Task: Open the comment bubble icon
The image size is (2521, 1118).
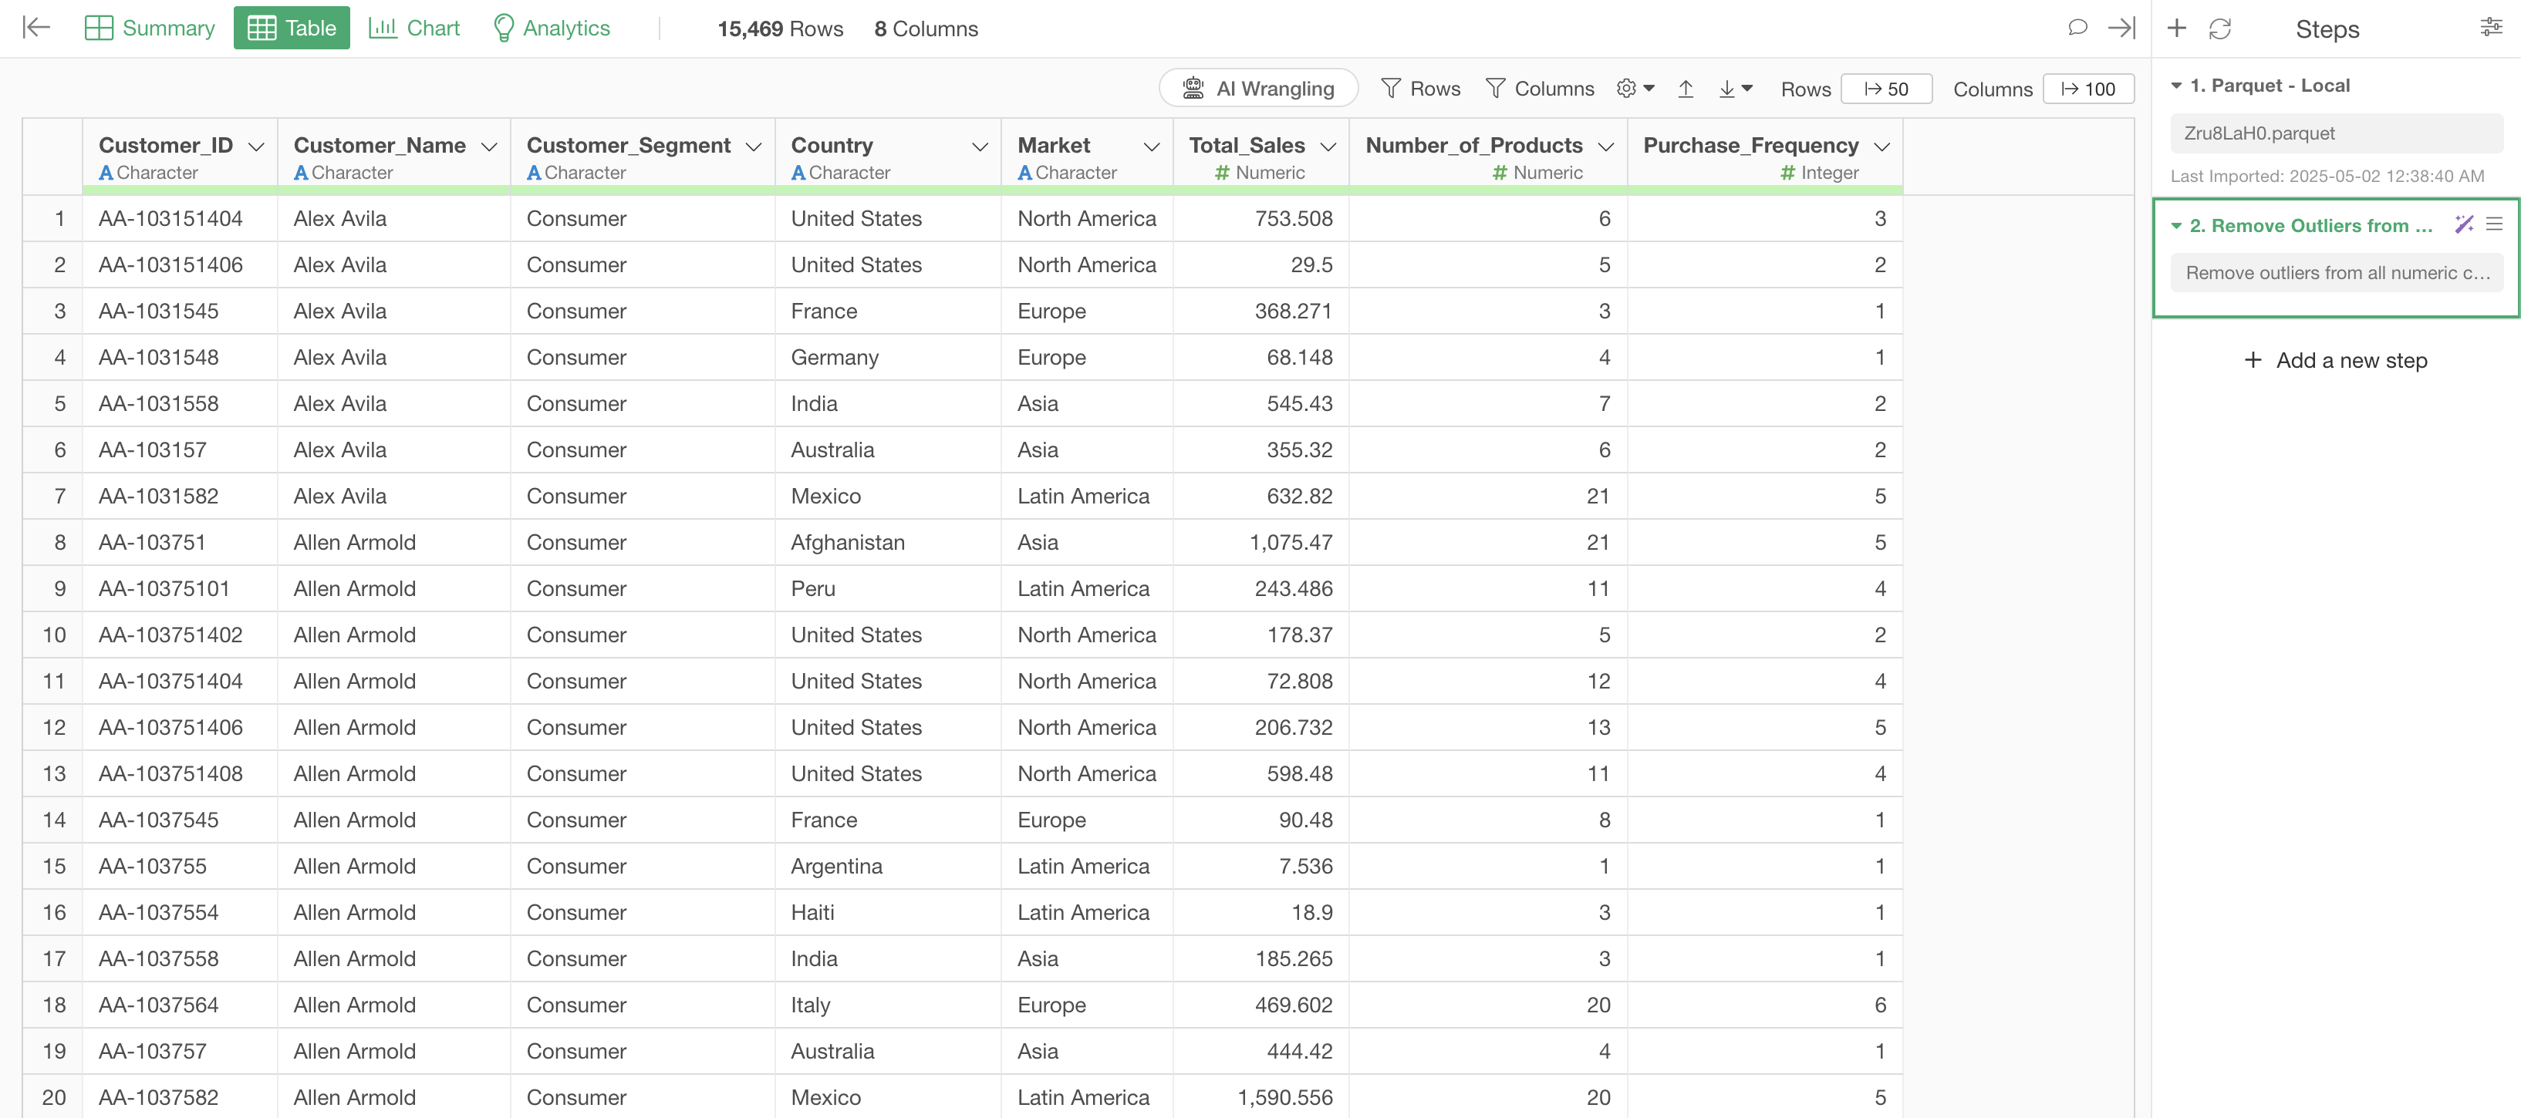Action: point(2077,28)
